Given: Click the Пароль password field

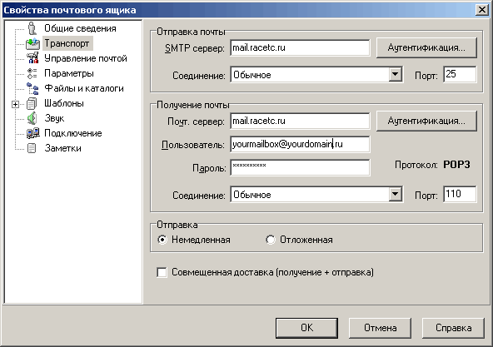Looking at the screenshot, I should (300, 167).
